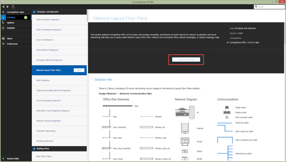Click the ConceptDraw Apps sidebar icon
The width and height of the screenshot is (286, 162).
tap(3, 12)
